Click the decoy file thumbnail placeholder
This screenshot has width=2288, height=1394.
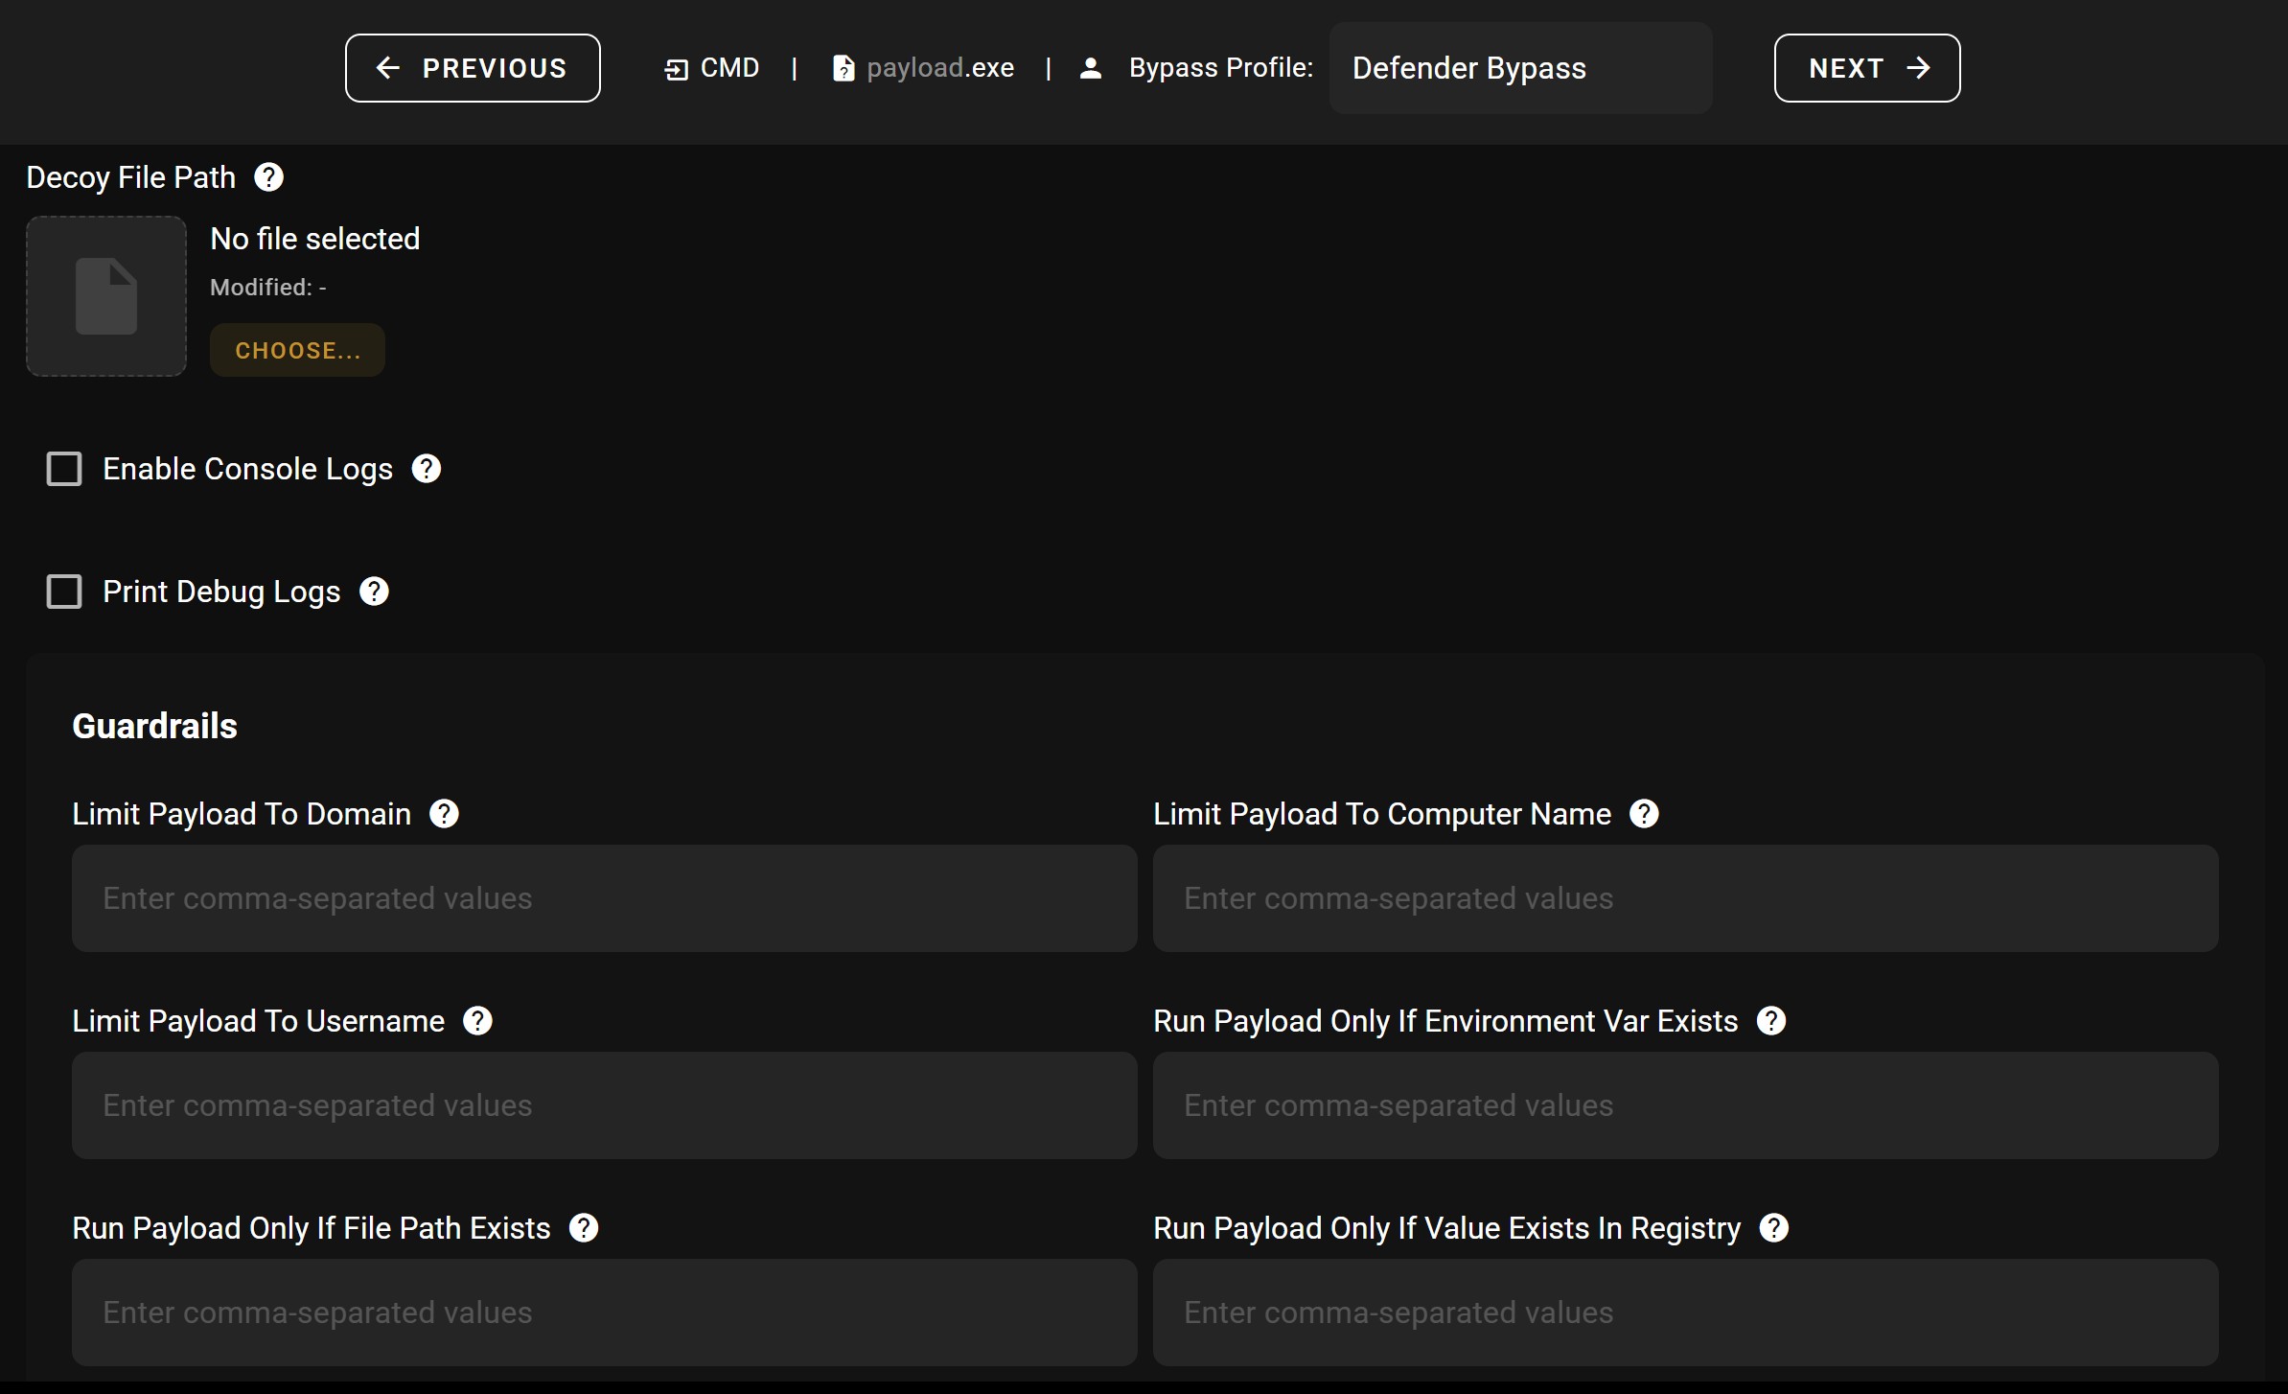(106, 296)
